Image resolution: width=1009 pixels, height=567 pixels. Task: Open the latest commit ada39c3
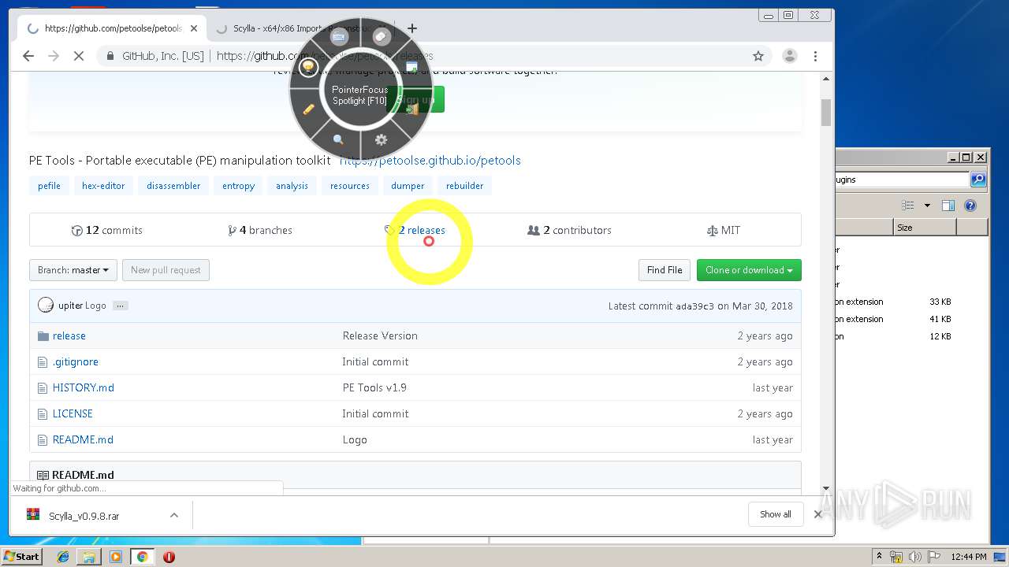click(x=694, y=306)
